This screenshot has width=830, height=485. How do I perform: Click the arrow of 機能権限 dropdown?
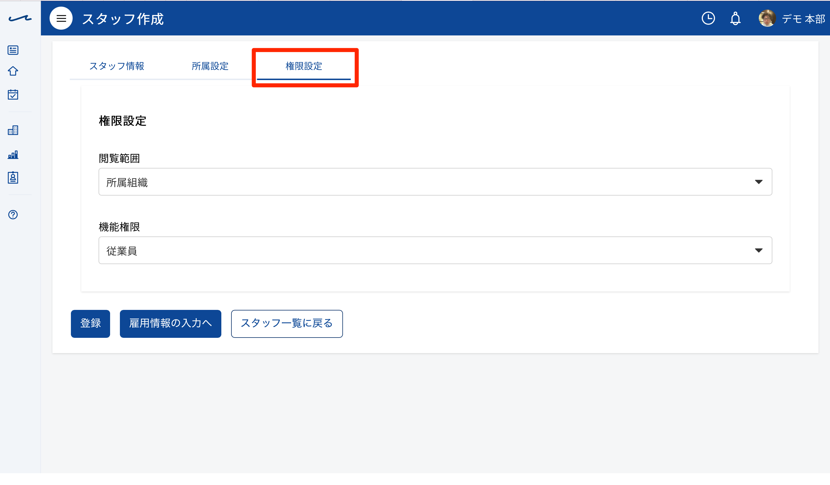(x=759, y=250)
